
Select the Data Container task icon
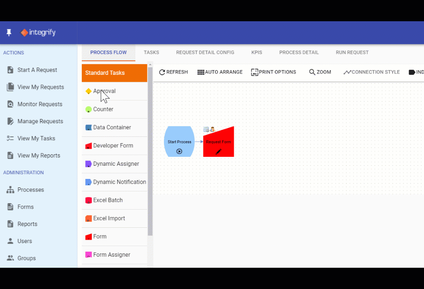pos(89,127)
